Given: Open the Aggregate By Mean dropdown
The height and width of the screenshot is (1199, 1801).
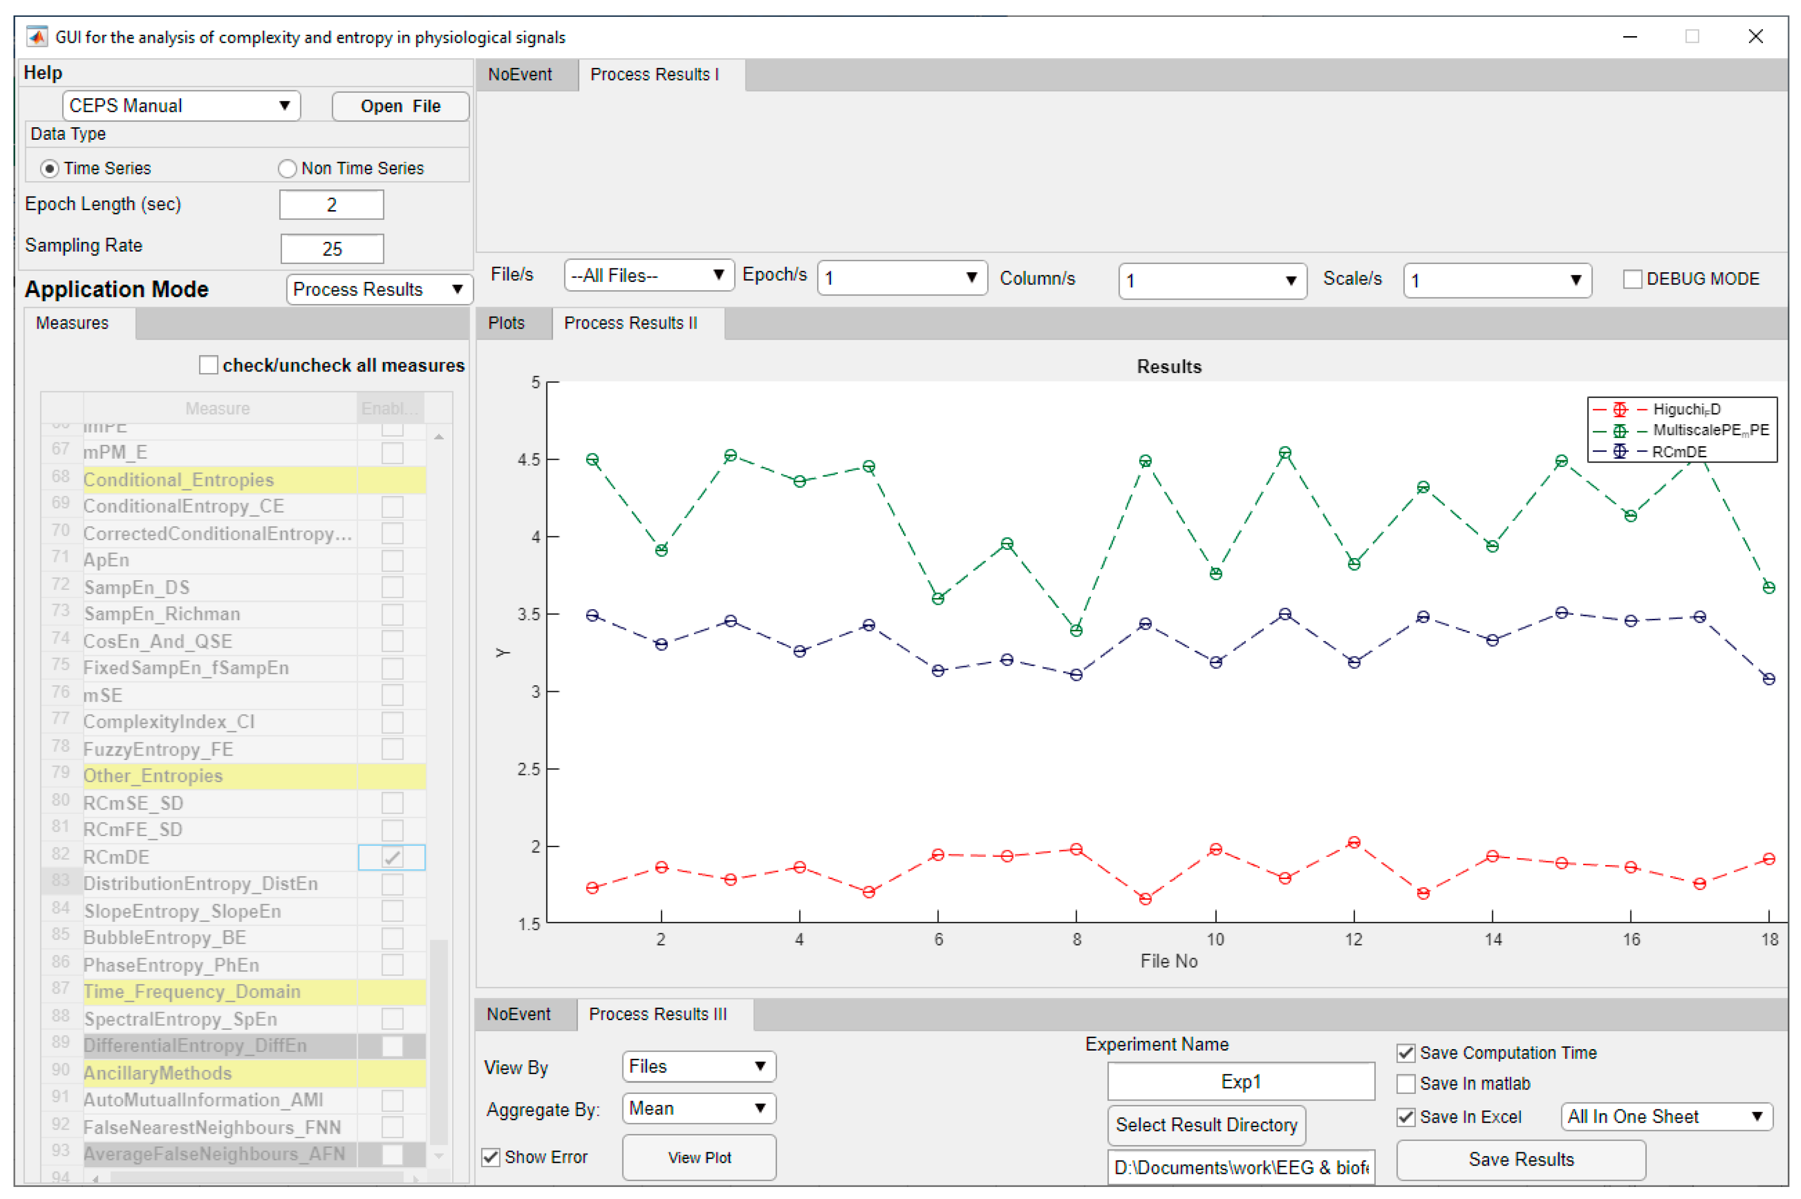Looking at the screenshot, I should [x=698, y=1108].
